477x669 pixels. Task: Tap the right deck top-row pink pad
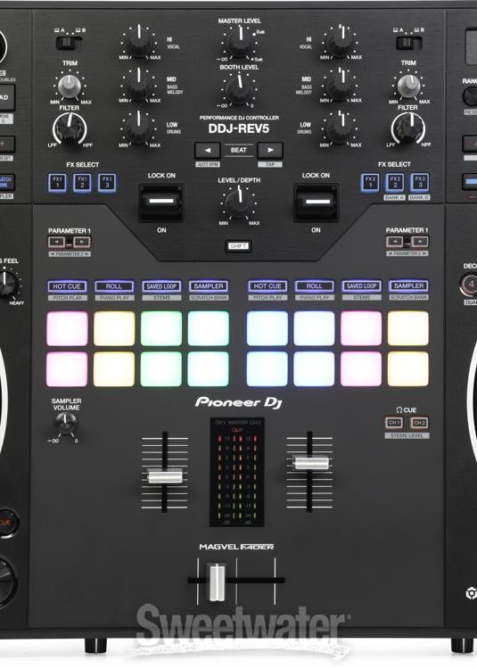361,328
